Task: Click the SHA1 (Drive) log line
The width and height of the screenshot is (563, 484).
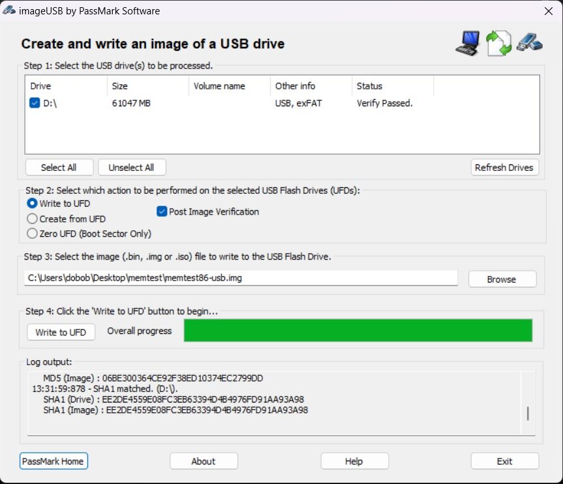Action: (174, 399)
